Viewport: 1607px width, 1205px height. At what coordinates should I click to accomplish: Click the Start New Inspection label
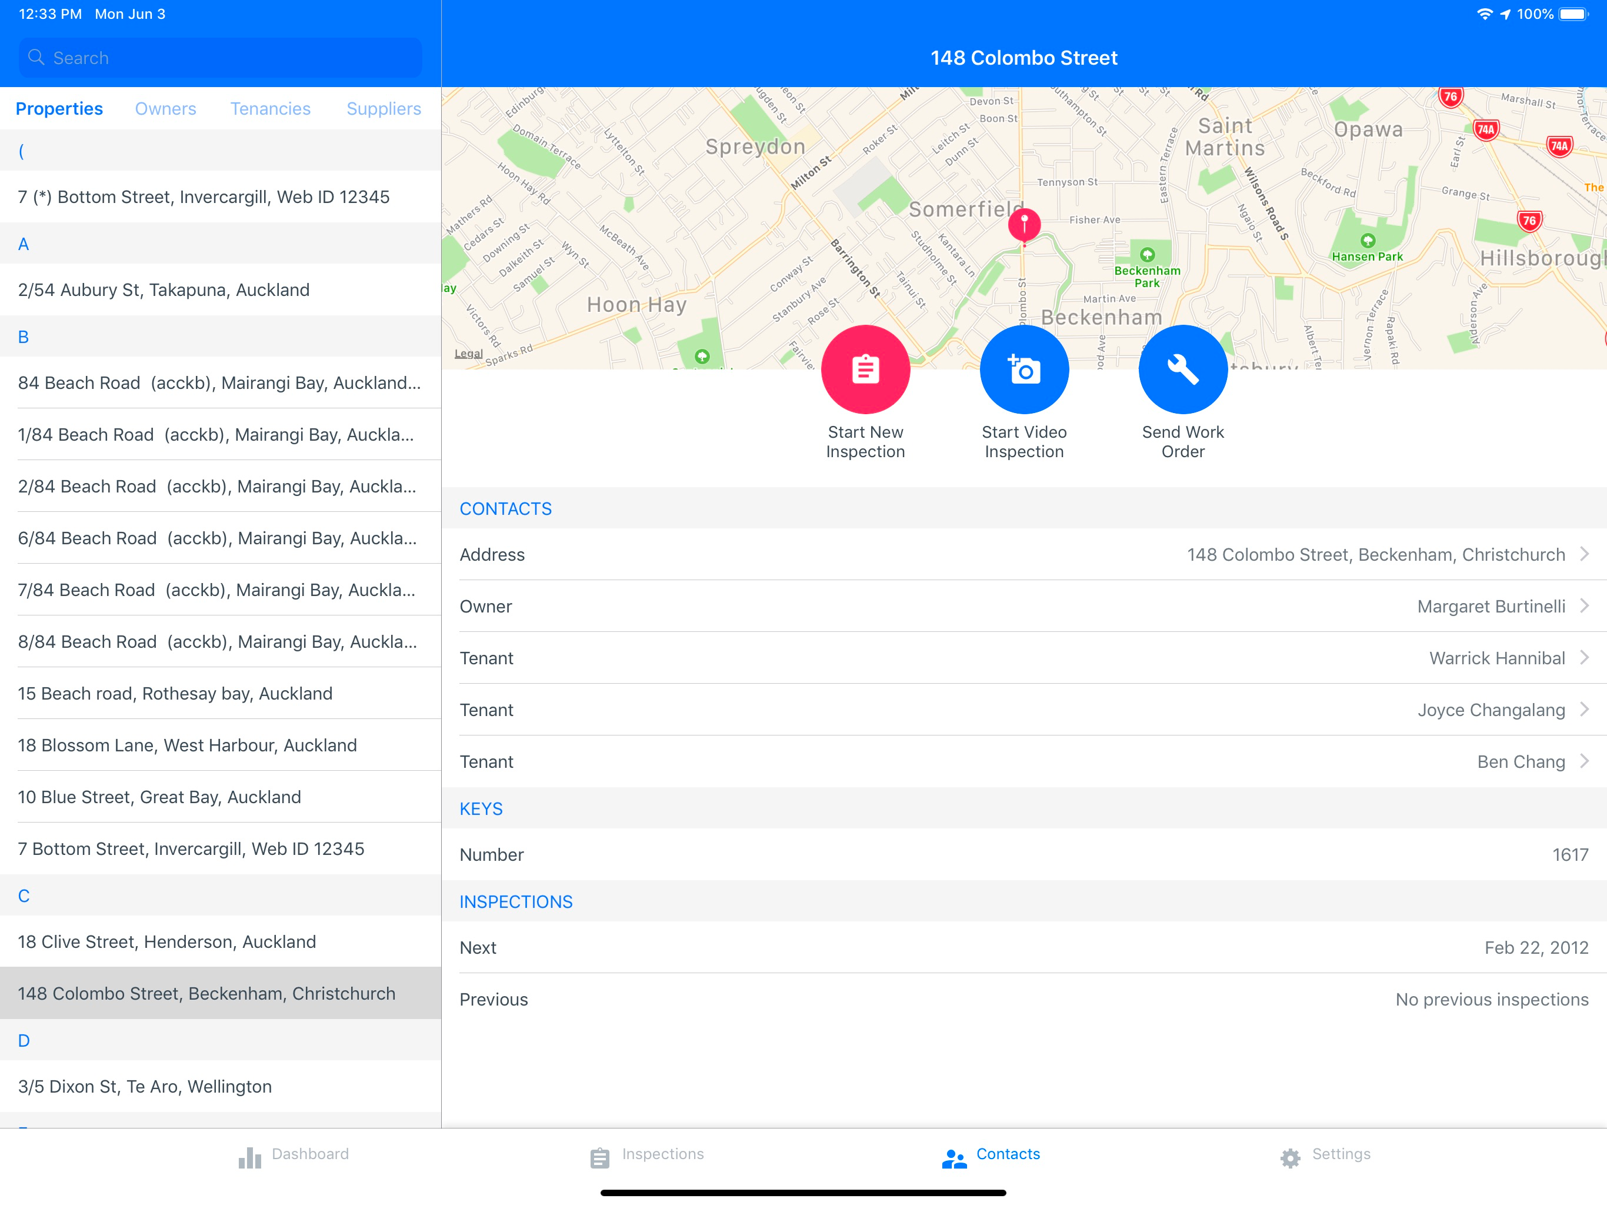[865, 442]
